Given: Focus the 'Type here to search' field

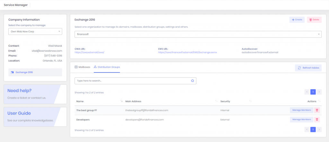Looking at the screenshot, I should click(132, 81).
